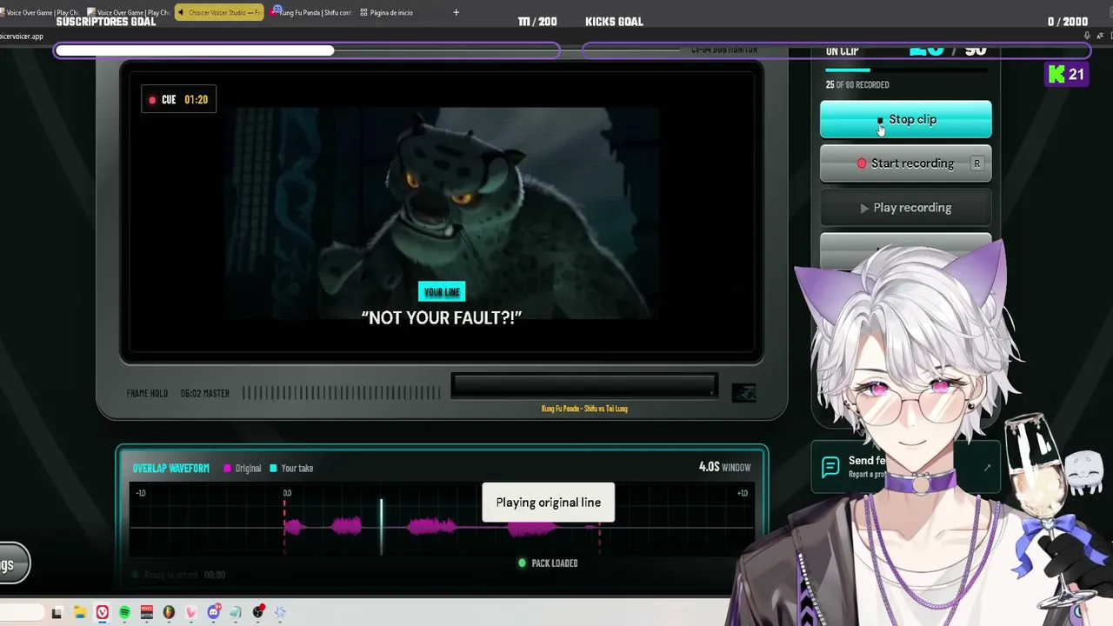Click the CUE 01:20 timer badge
The height and width of the screenshot is (626, 1113).
[179, 99]
